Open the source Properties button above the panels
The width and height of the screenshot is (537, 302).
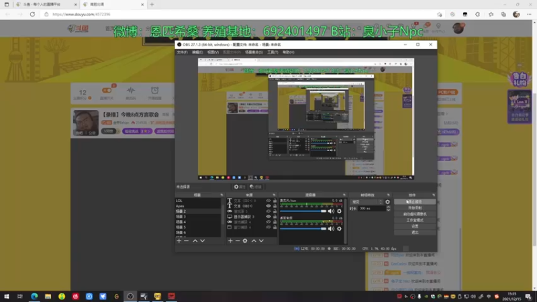[x=240, y=187]
